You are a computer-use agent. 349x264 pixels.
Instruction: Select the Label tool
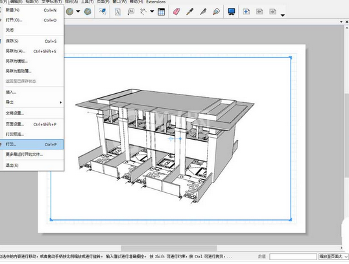[x=130, y=12]
